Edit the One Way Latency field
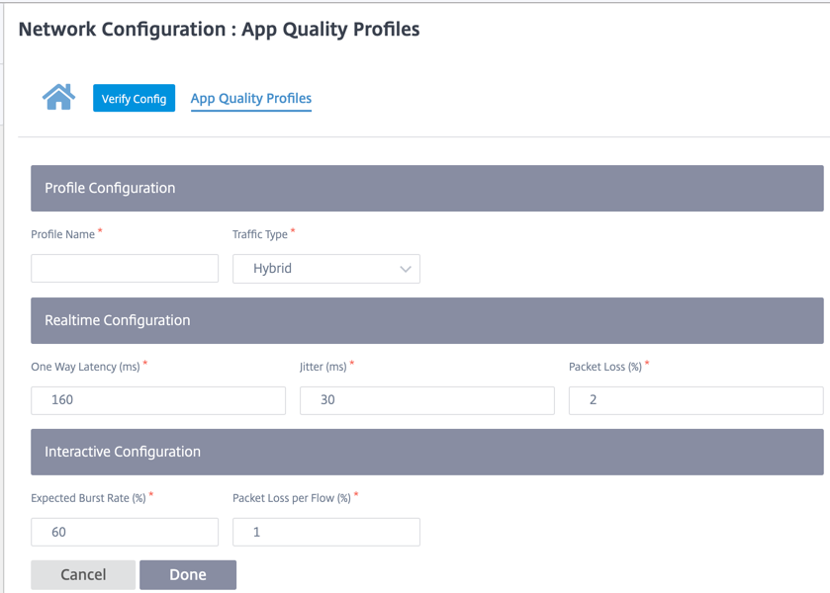 tap(158, 400)
